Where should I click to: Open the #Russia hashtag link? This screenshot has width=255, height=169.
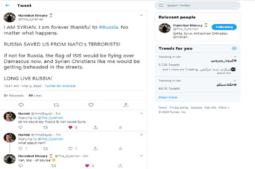tap(108, 27)
